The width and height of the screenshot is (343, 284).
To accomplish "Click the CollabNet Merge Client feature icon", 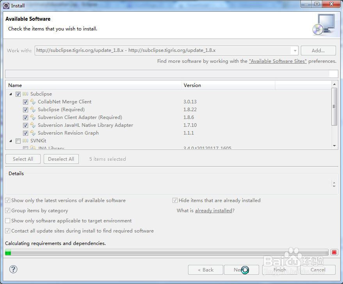I will 33,102.
